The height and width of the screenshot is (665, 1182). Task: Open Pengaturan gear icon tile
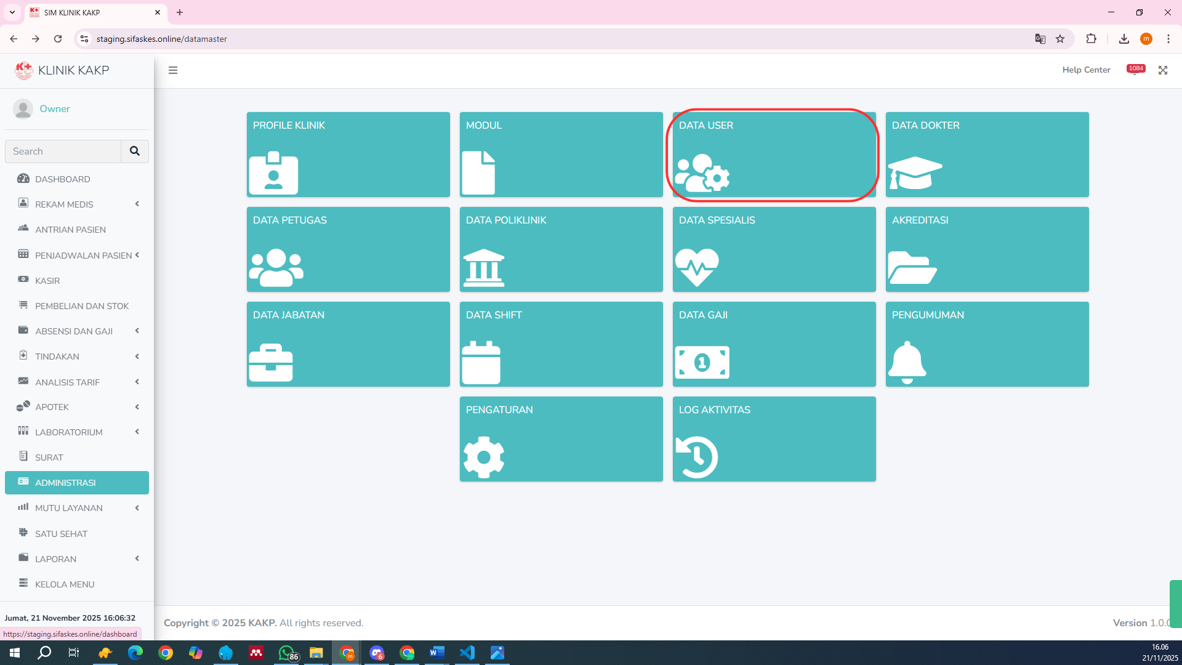pyautogui.click(x=484, y=457)
